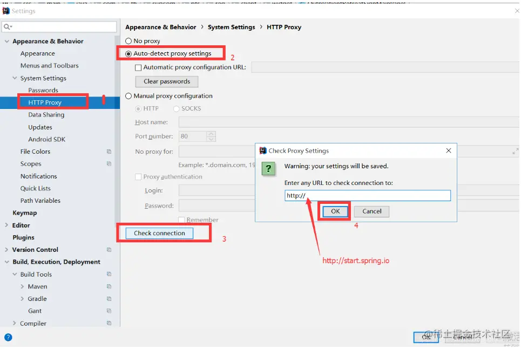
Task: Focus the settings search field
Action: (x=59, y=26)
